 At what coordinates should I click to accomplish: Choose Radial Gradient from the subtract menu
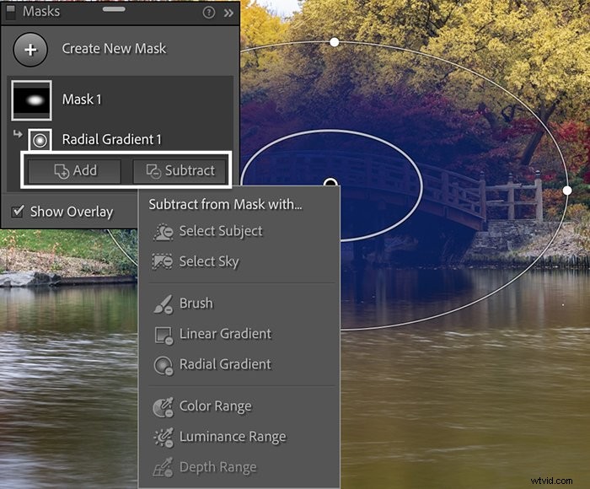coord(239,364)
